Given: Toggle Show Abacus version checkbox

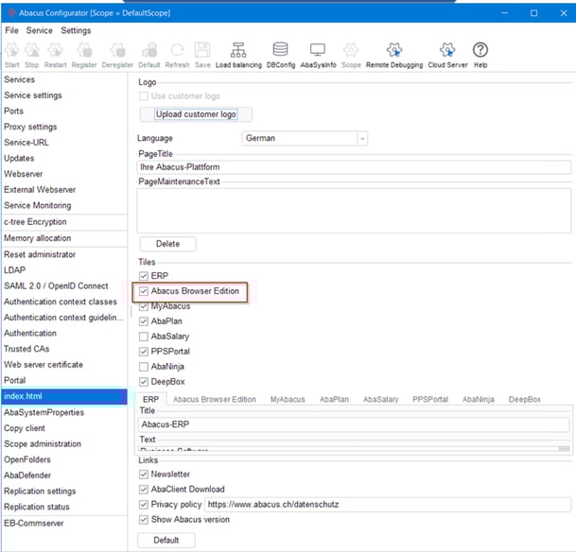Looking at the screenshot, I should tap(144, 519).
